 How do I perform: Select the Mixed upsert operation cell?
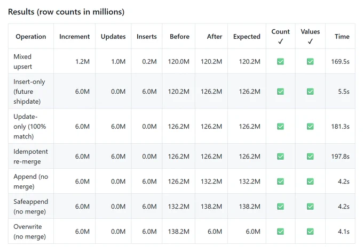tap(31, 61)
